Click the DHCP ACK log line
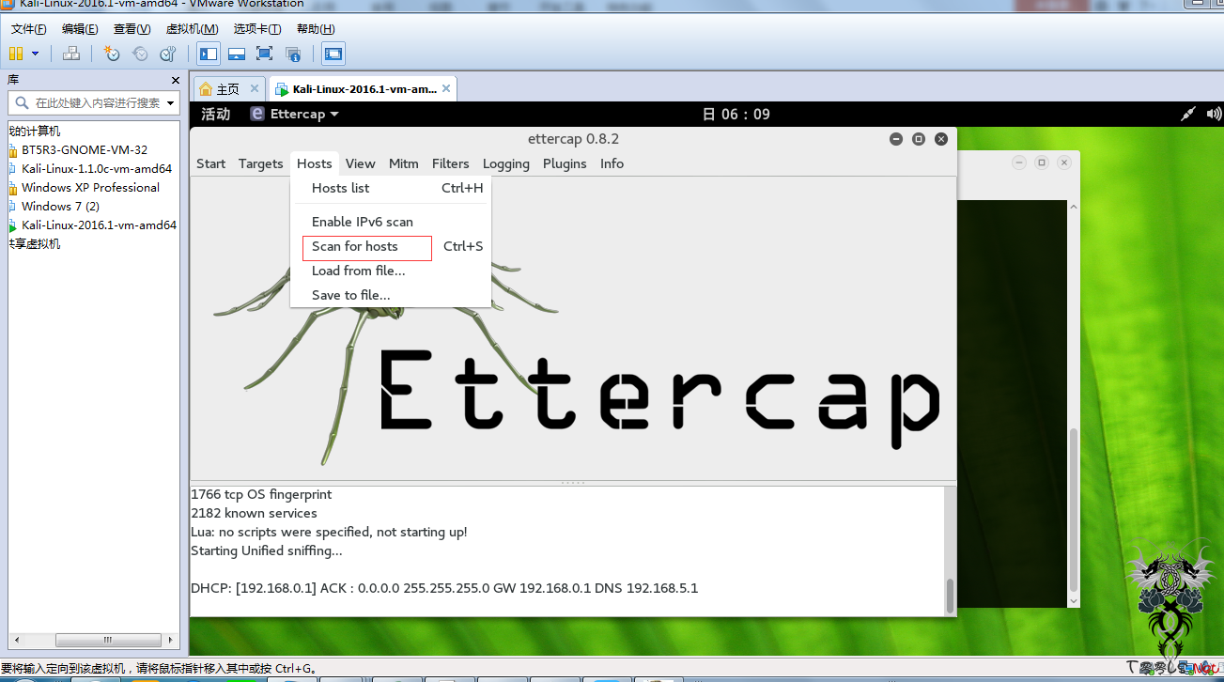The width and height of the screenshot is (1224, 682). 444,588
